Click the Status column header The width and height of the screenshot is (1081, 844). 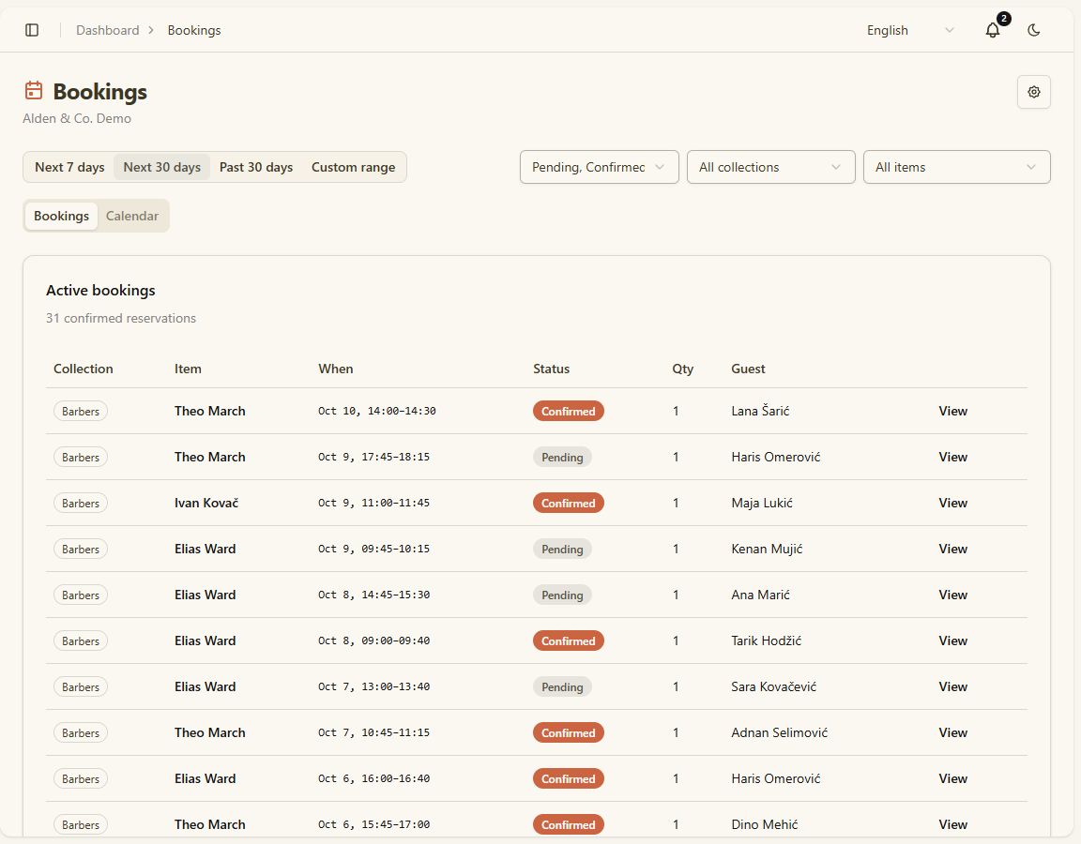551,369
